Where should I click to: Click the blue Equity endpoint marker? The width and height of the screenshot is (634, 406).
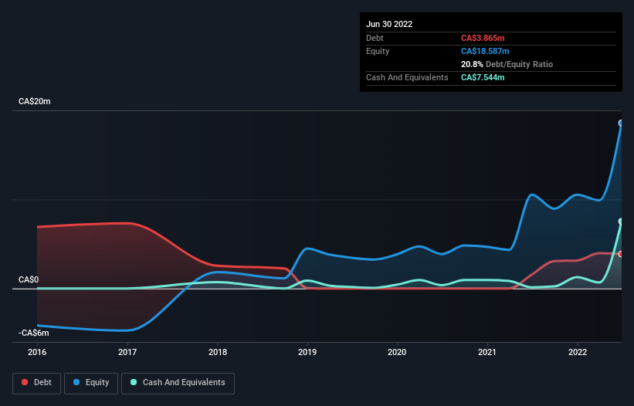(621, 123)
